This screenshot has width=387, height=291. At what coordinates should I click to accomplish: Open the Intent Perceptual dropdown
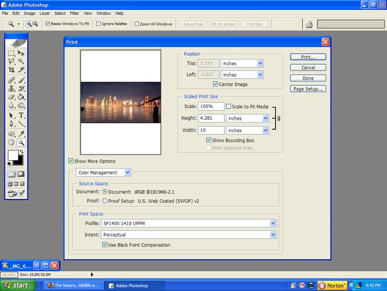tap(273, 234)
